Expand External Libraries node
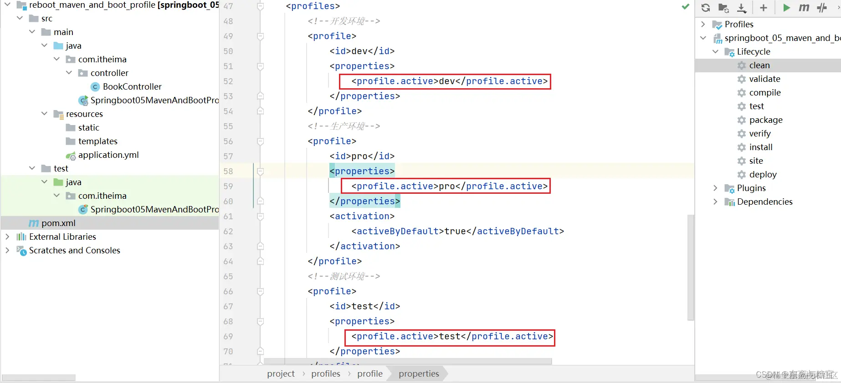841x383 pixels. 7,237
